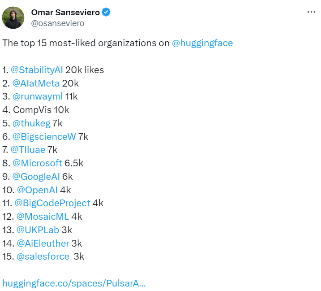Open the @BigscienceW mention
This screenshot has width=321, height=291.
[44, 137]
